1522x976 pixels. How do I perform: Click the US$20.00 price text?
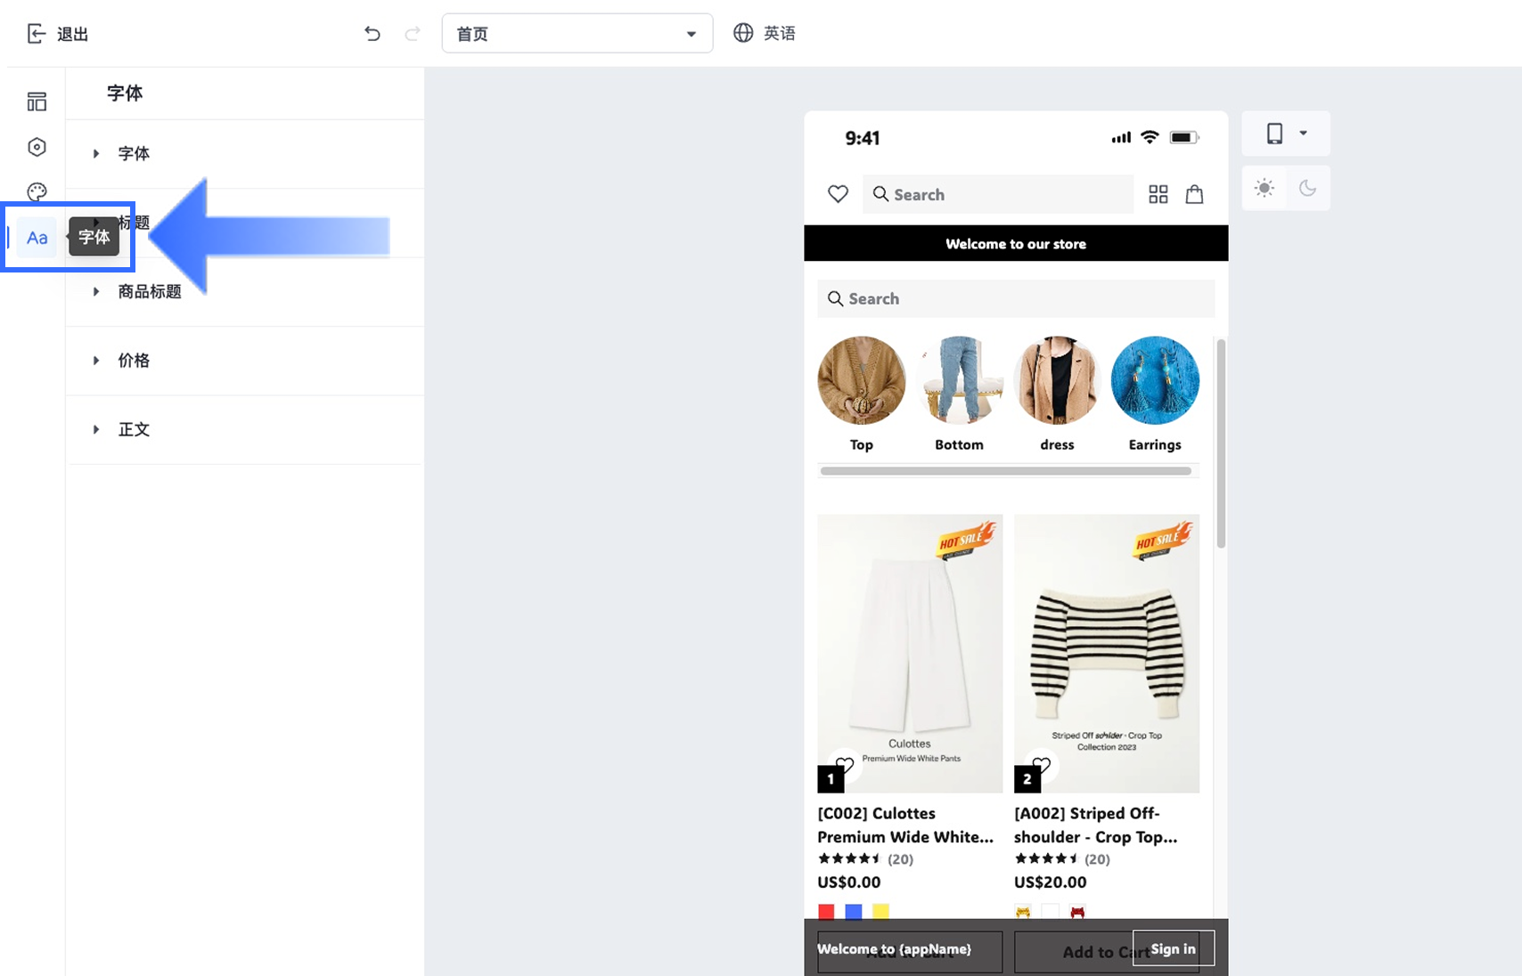[x=1051, y=882]
